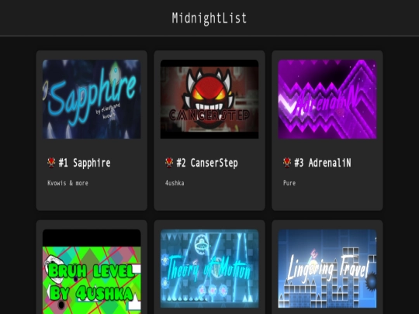Click the #3 AdrenaliN title text
The image size is (419, 314).
point(323,163)
